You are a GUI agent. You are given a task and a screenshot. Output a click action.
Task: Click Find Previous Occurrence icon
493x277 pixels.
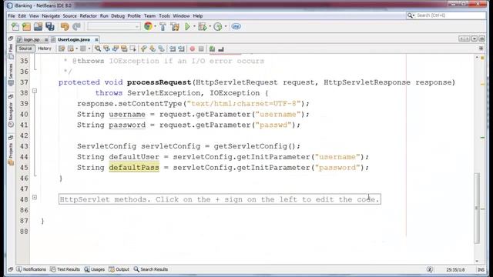[106, 48]
